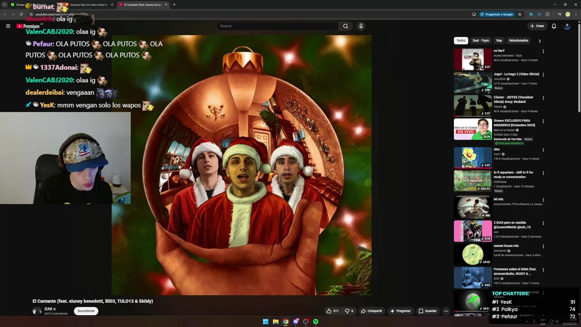The width and height of the screenshot is (581, 327).
Task: Click video title 'El Cantante (feat. eluney...)'
Action: (93, 301)
